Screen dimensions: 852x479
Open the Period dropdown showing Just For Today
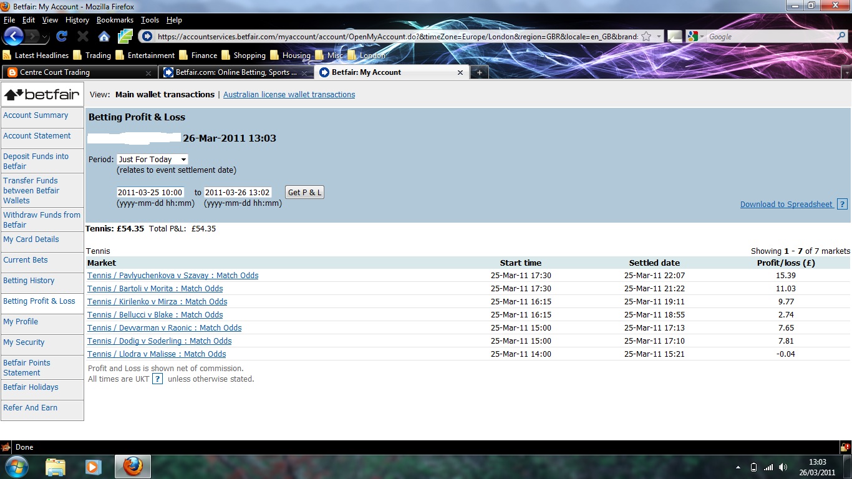(152, 160)
